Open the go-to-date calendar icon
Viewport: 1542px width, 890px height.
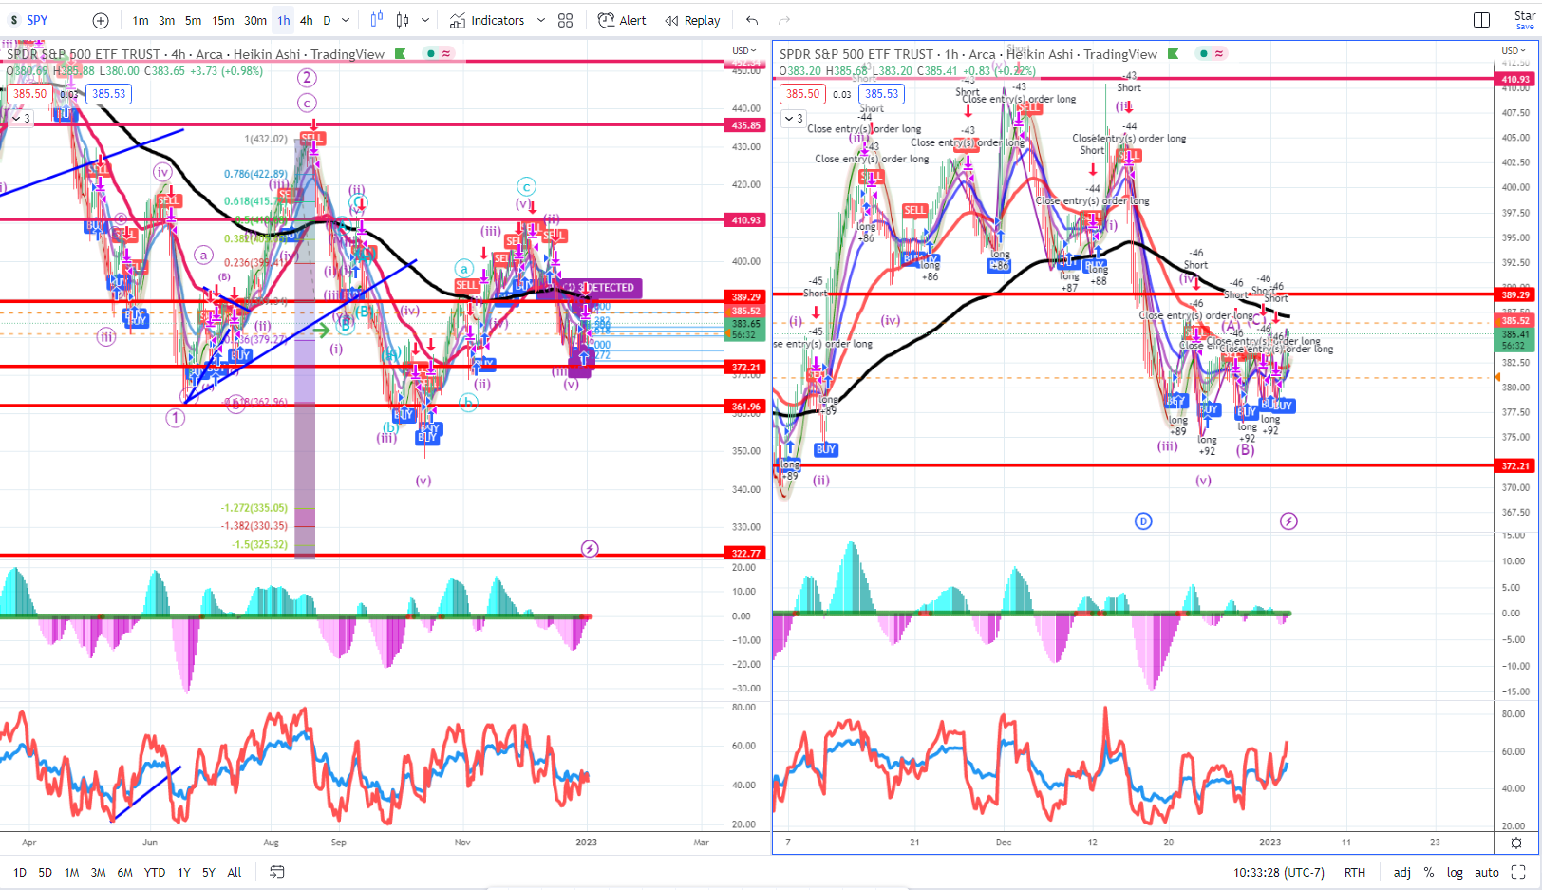(276, 872)
